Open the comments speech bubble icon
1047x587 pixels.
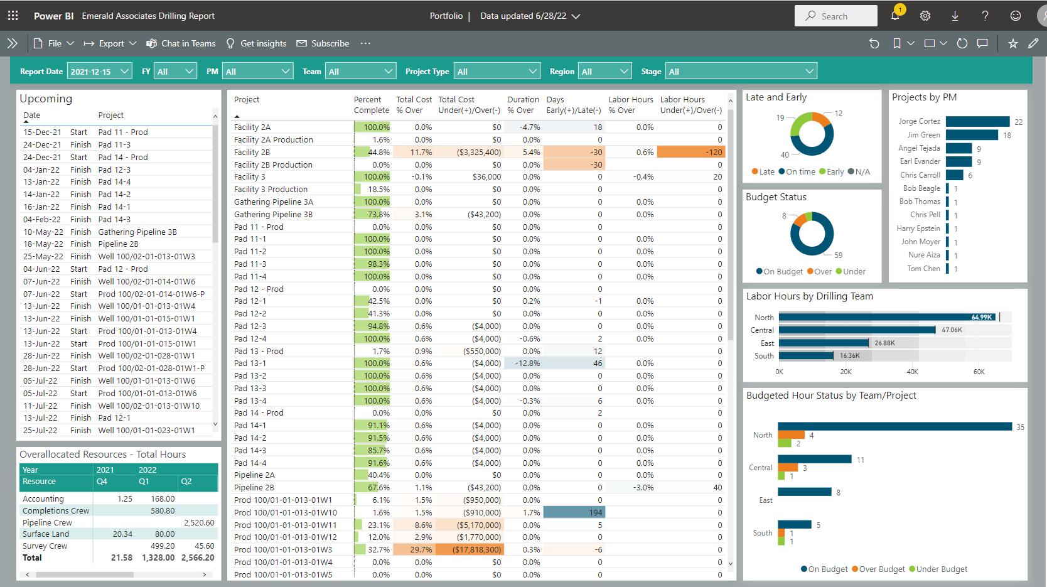[x=983, y=43]
